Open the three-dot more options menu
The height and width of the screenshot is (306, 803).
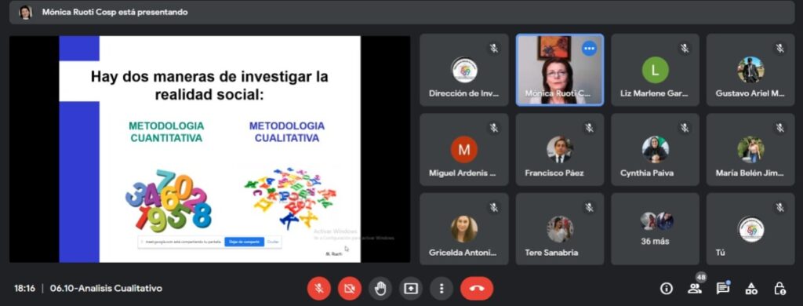(x=441, y=289)
